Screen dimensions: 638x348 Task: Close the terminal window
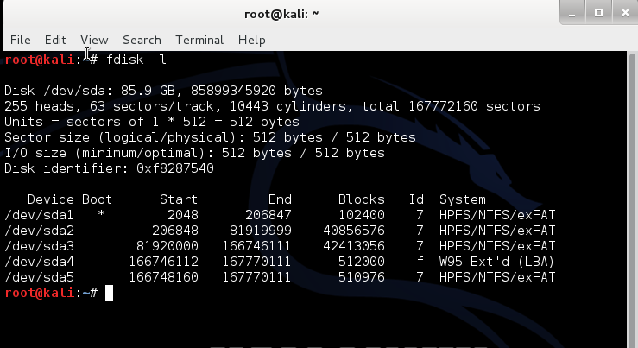(x=625, y=13)
